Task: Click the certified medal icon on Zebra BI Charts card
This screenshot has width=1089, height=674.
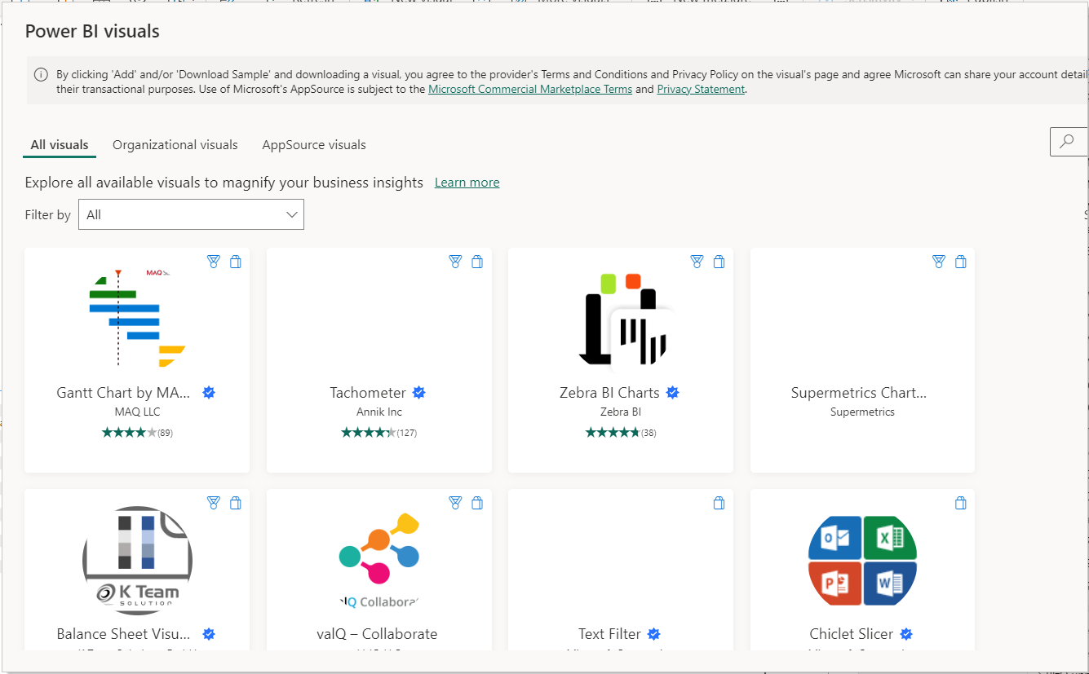Action: coord(697,262)
